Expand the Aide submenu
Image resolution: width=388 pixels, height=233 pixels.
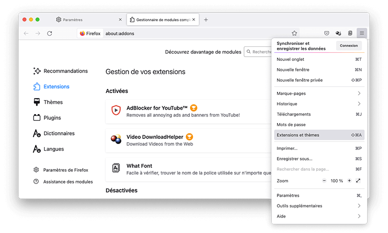tap(319, 216)
